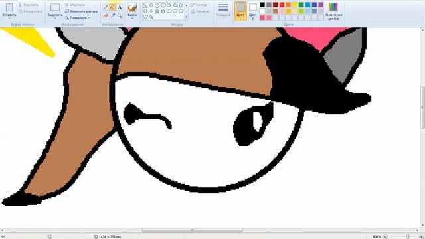
Task: Click the zoom in plus button
Action: (x=421, y=236)
